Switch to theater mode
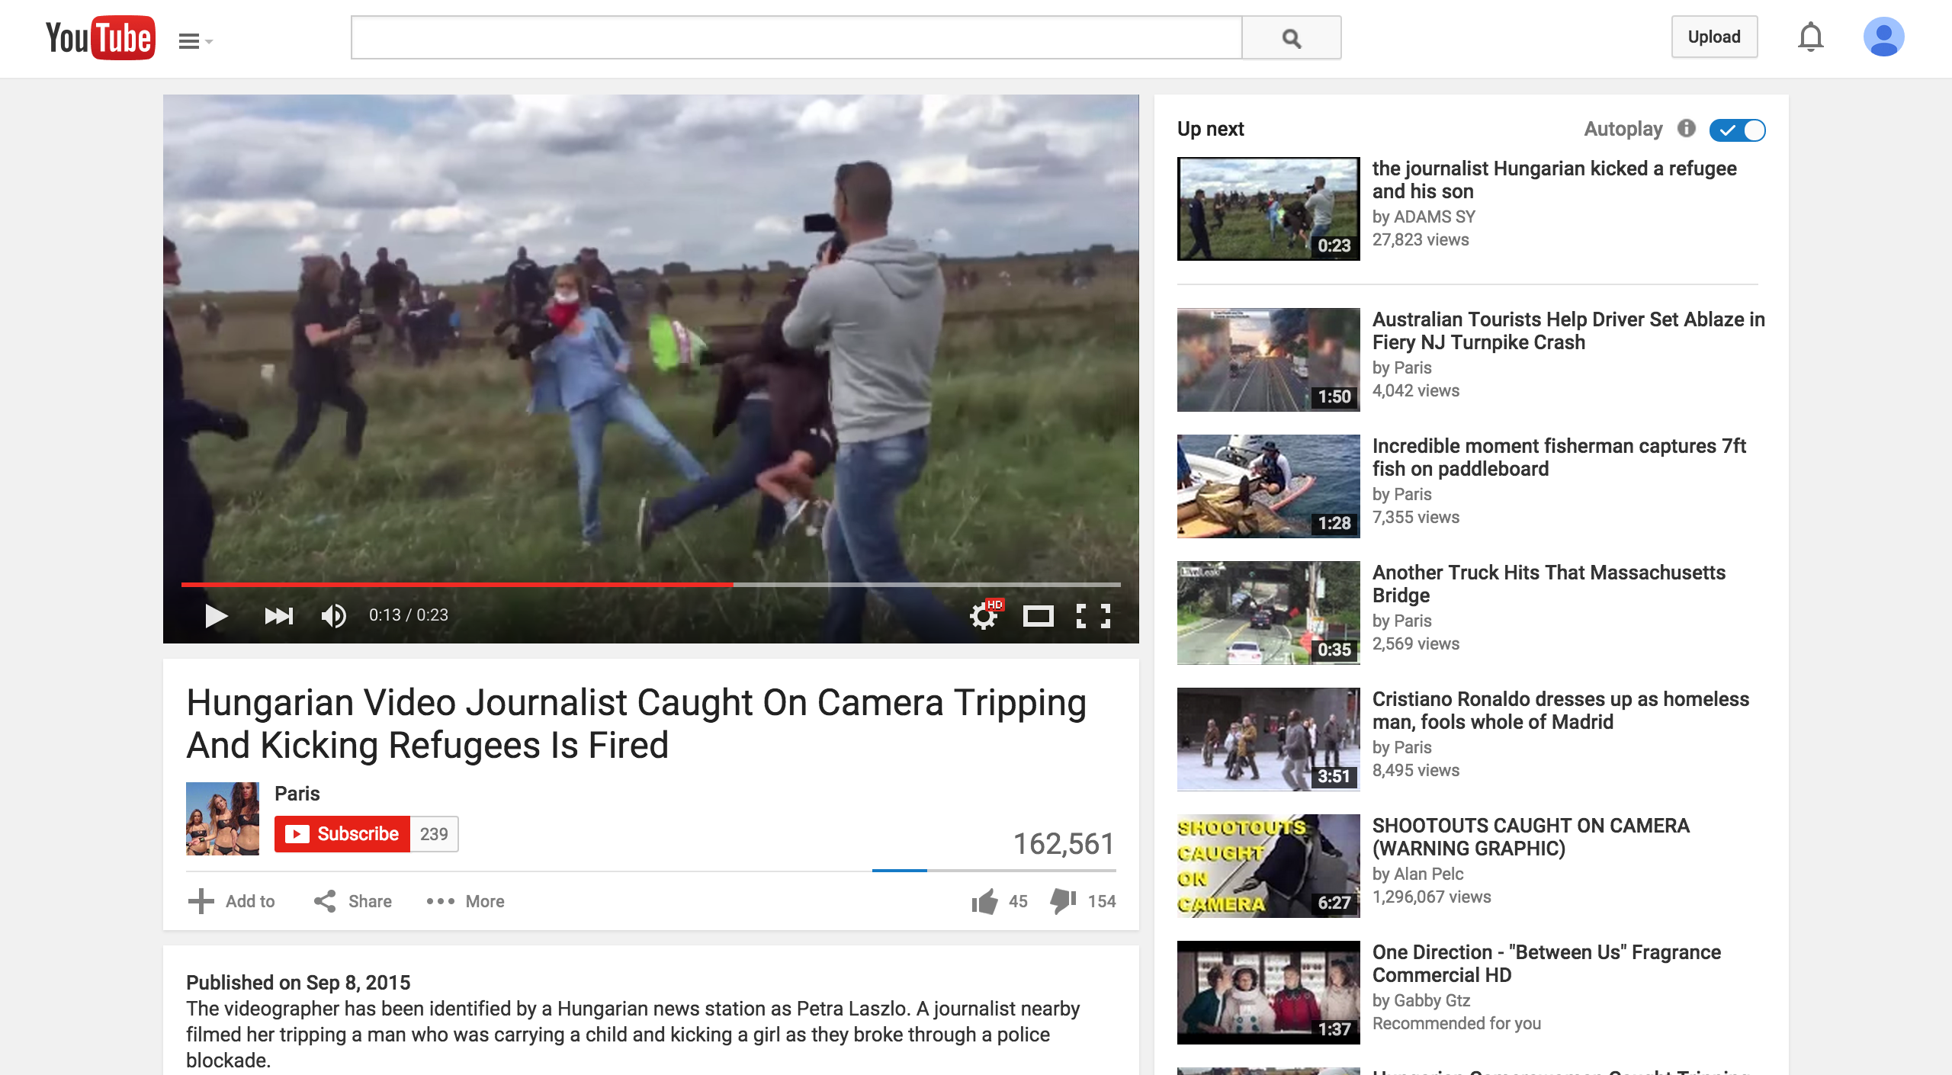The image size is (1952, 1075). [x=1038, y=615]
